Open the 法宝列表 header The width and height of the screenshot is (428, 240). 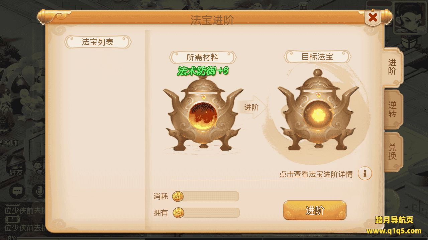pyautogui.click(x=98, y=42)
